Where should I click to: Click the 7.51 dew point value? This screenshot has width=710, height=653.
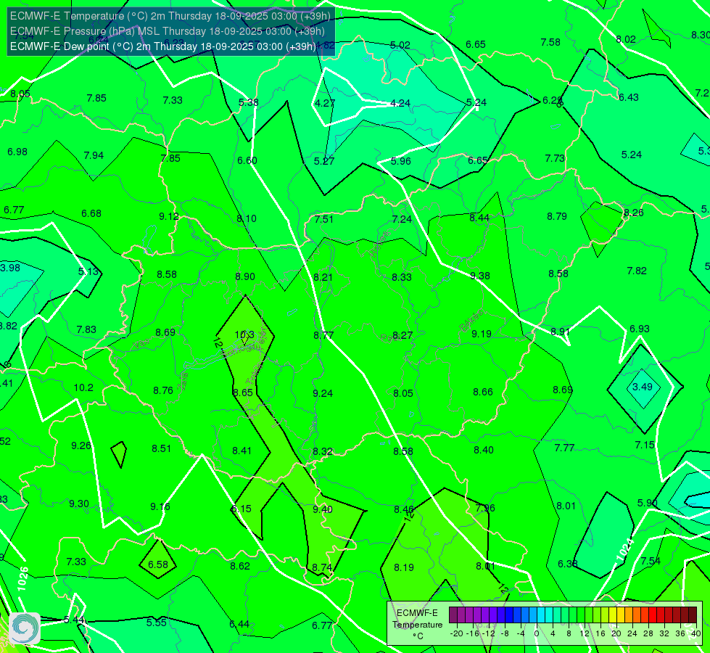point(324,219)
